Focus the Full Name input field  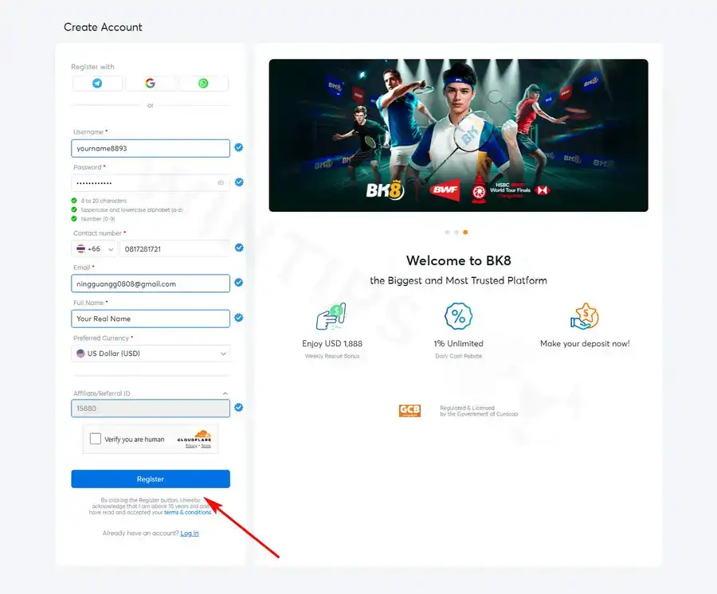pos(151,319)
